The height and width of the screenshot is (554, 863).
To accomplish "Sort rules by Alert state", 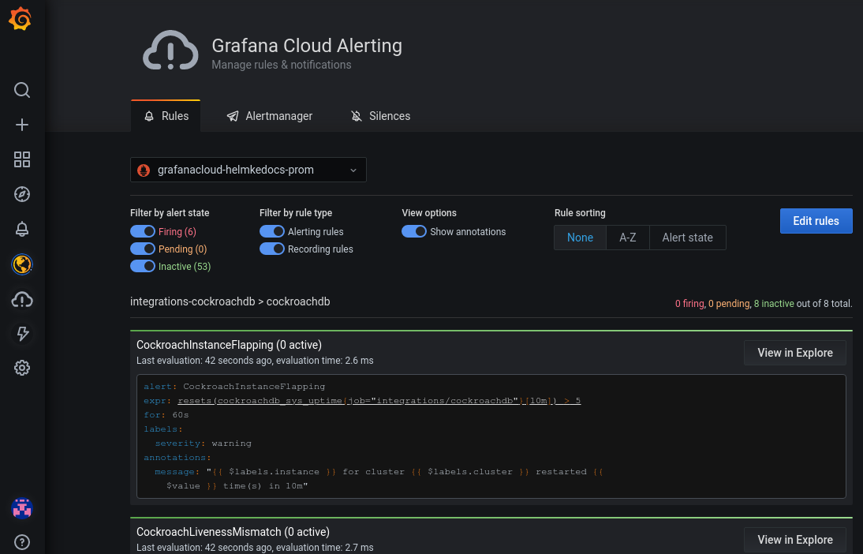I will tap(687, 238).
